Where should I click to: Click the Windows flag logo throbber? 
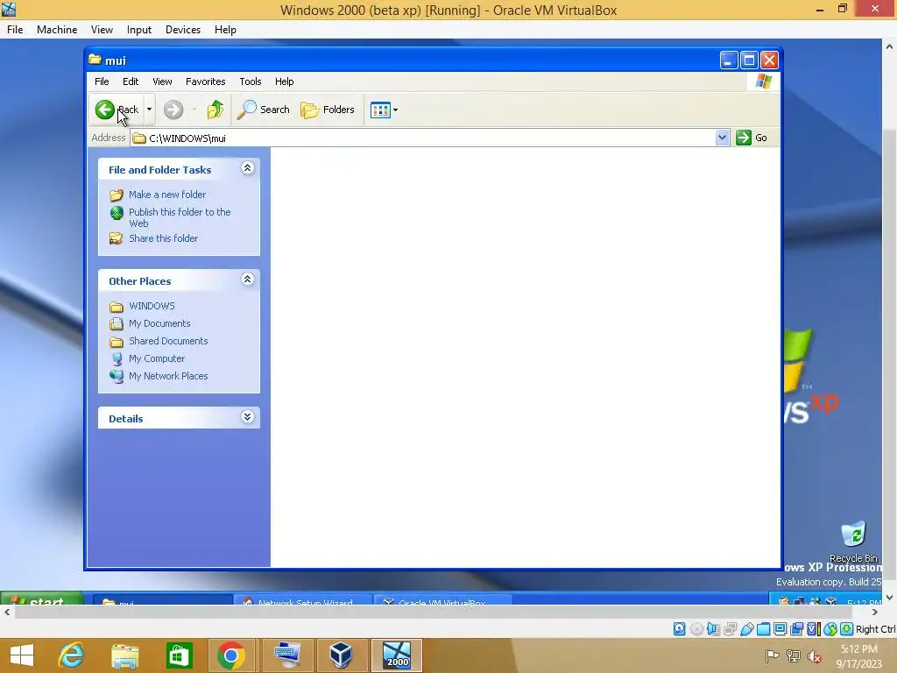pyautogui.click(x=763, y=81)
